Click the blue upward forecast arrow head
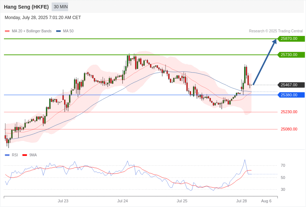 pos(275,41)
